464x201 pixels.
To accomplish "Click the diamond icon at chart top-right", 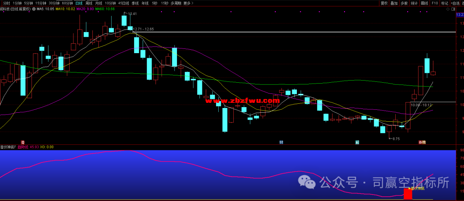I will point(448,9).
